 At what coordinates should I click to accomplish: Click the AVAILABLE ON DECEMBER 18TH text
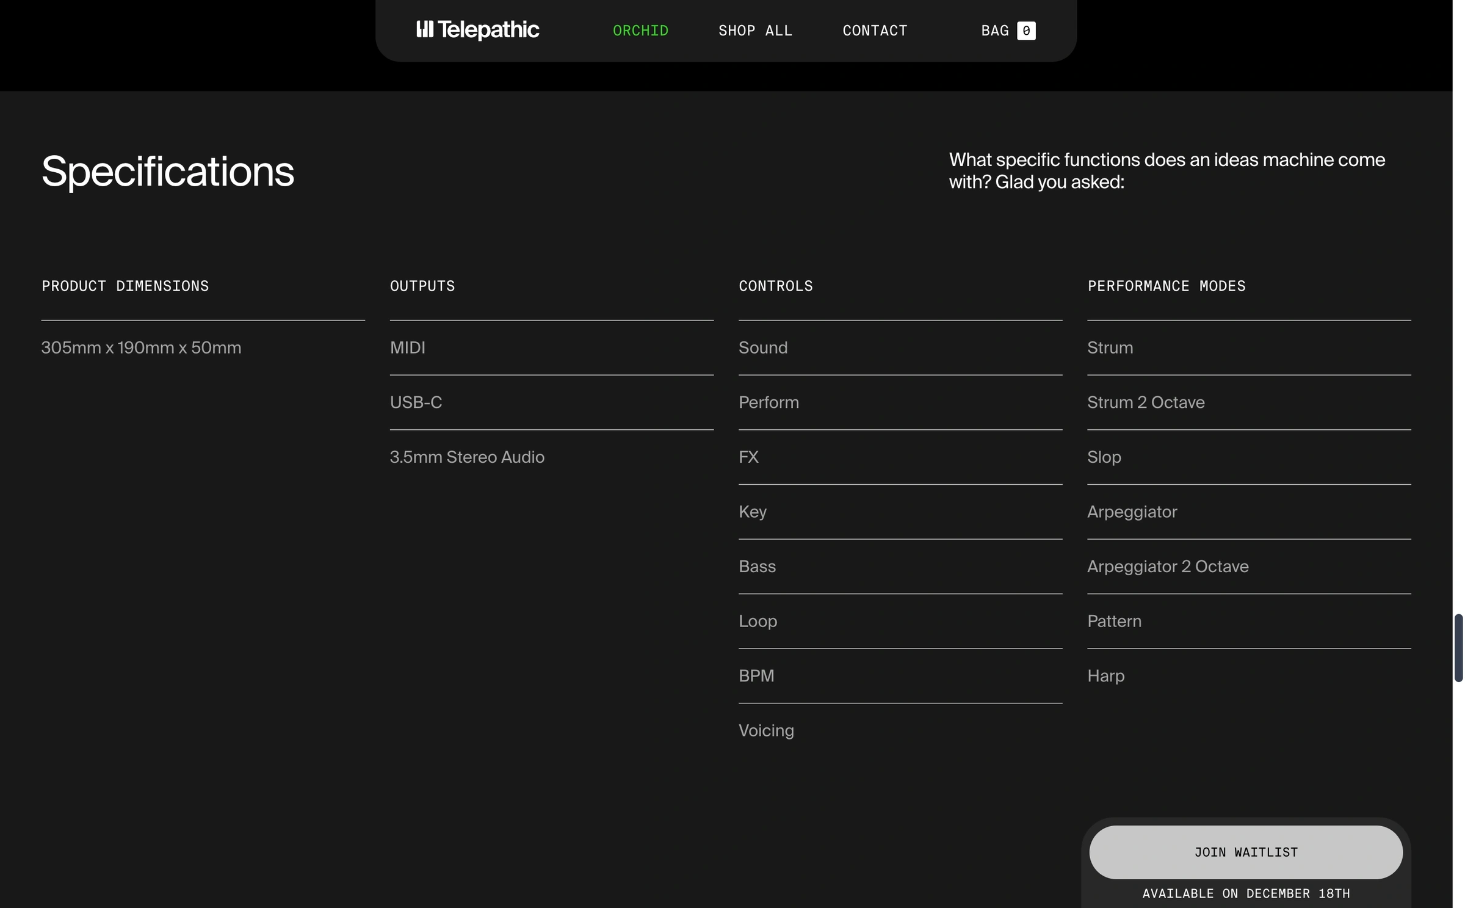[x=1245, y=893]
